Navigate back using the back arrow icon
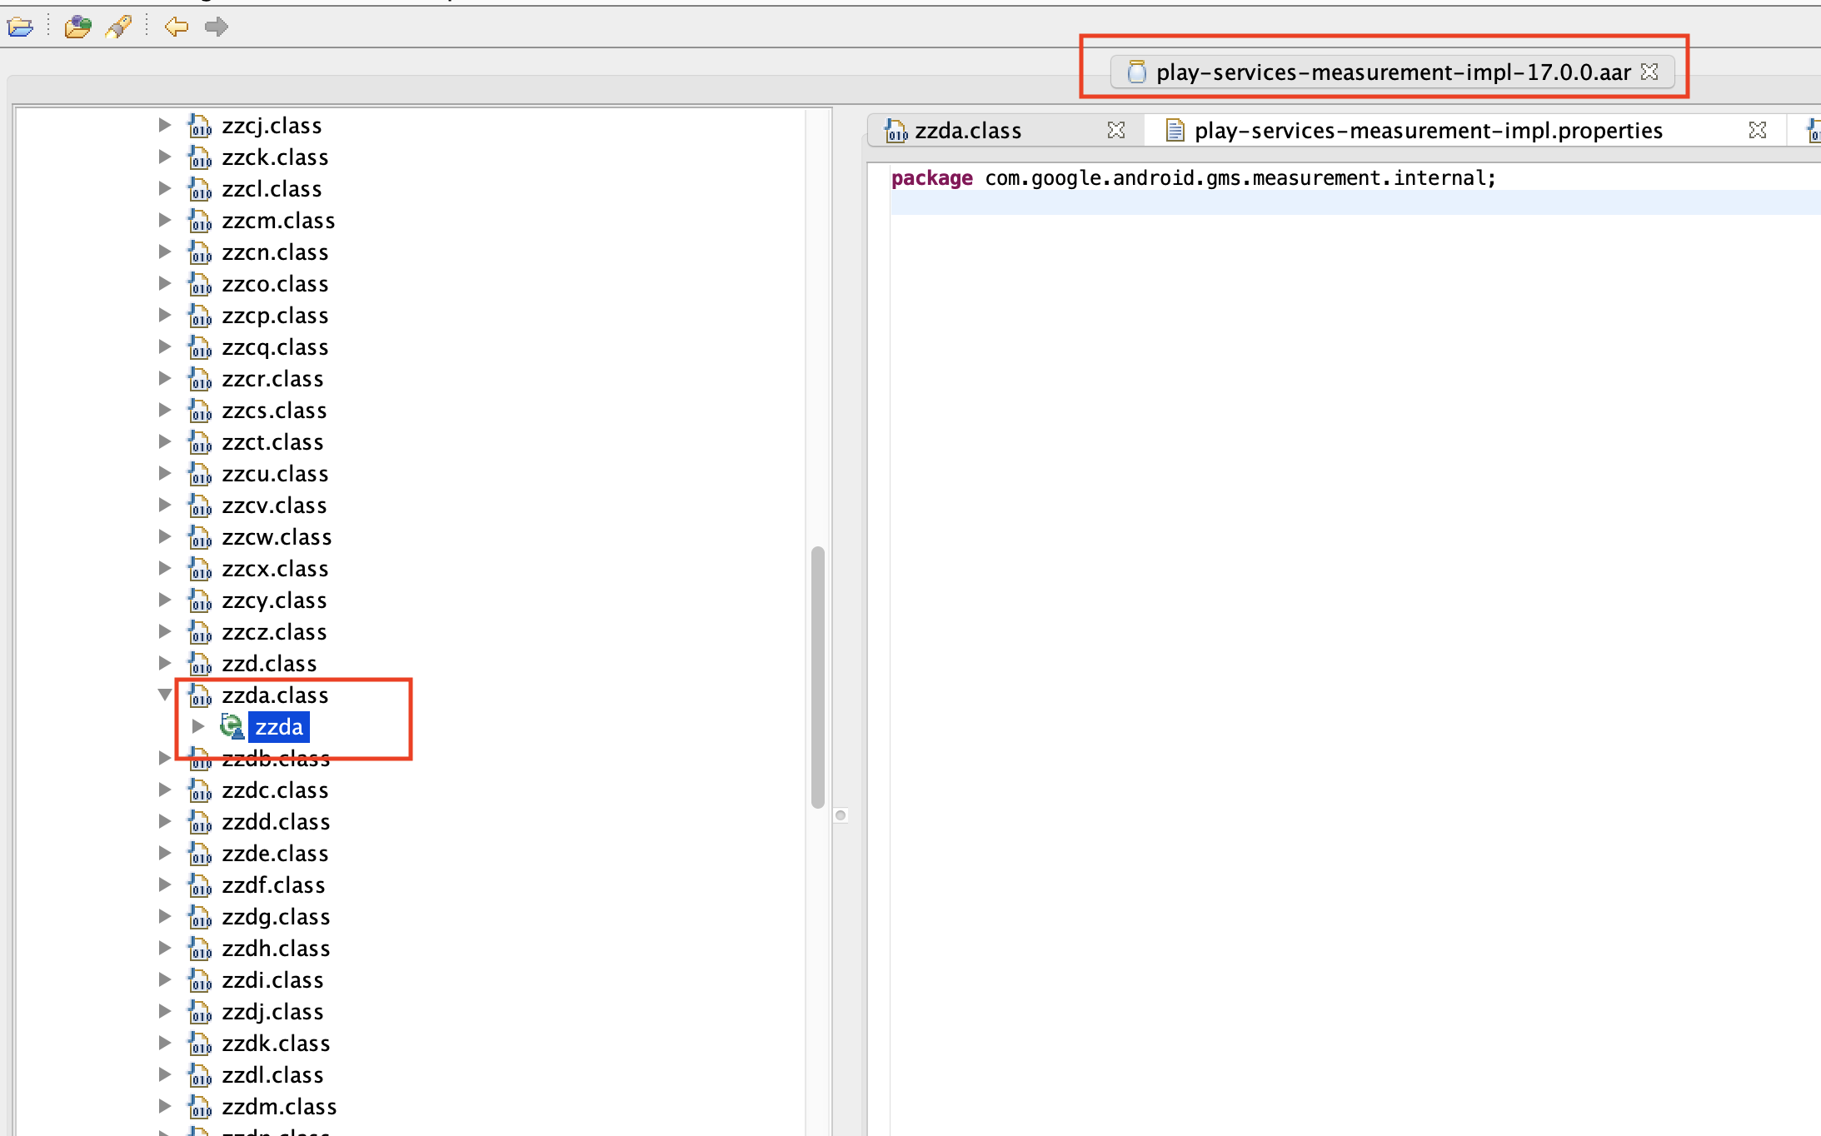 click(x=176, y=27)
